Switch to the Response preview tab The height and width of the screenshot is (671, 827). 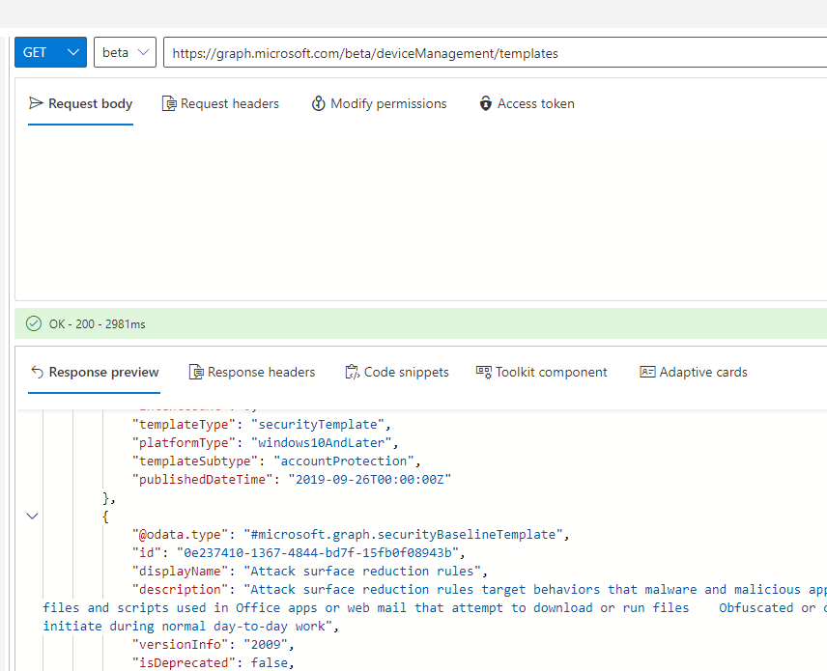[x=94, y=372]
